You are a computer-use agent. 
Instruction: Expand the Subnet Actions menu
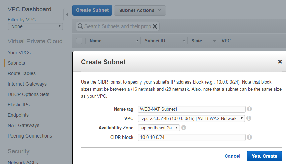point(140,10)
